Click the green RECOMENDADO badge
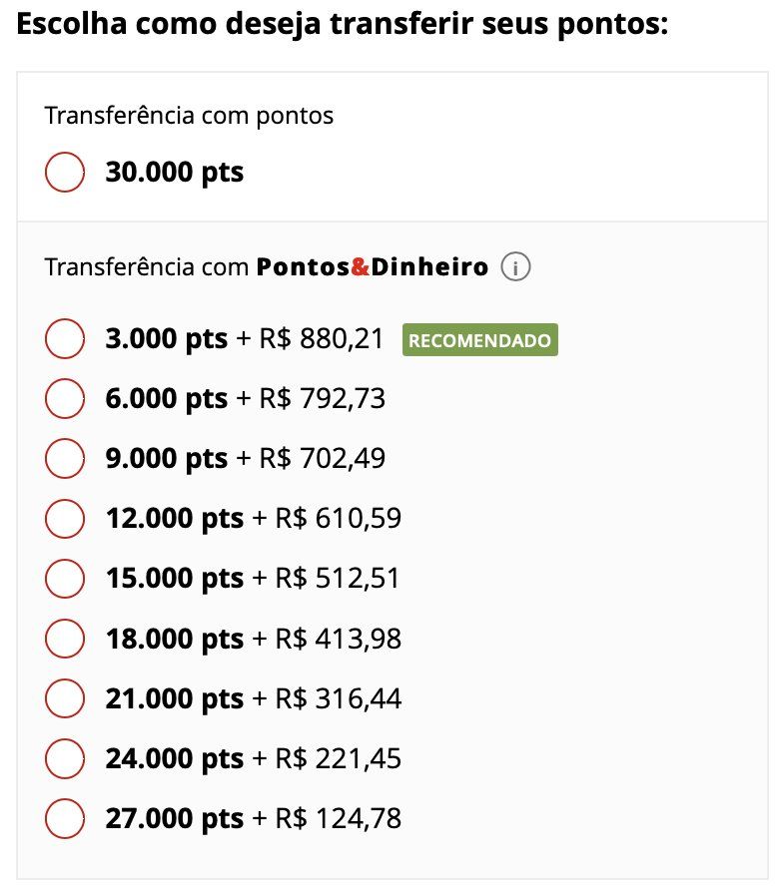Screen dimensions: 783x892 (480, 339)
